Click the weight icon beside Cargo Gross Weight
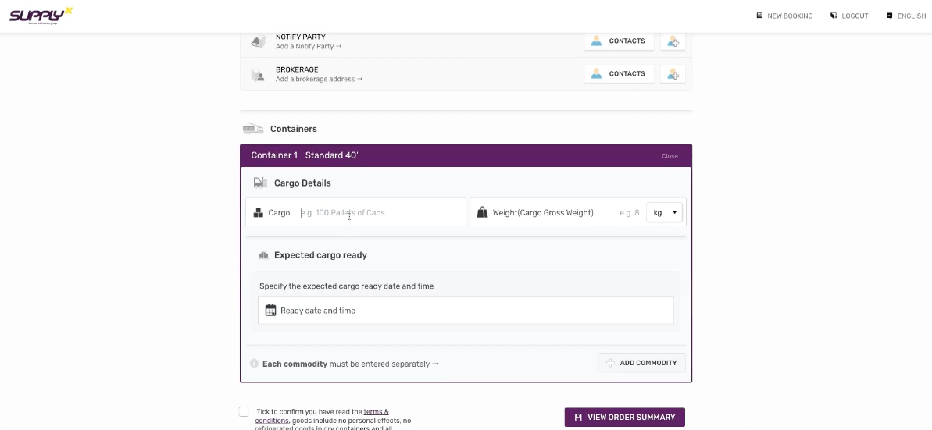Screen dimensions: 932x430 pos(482,212)
